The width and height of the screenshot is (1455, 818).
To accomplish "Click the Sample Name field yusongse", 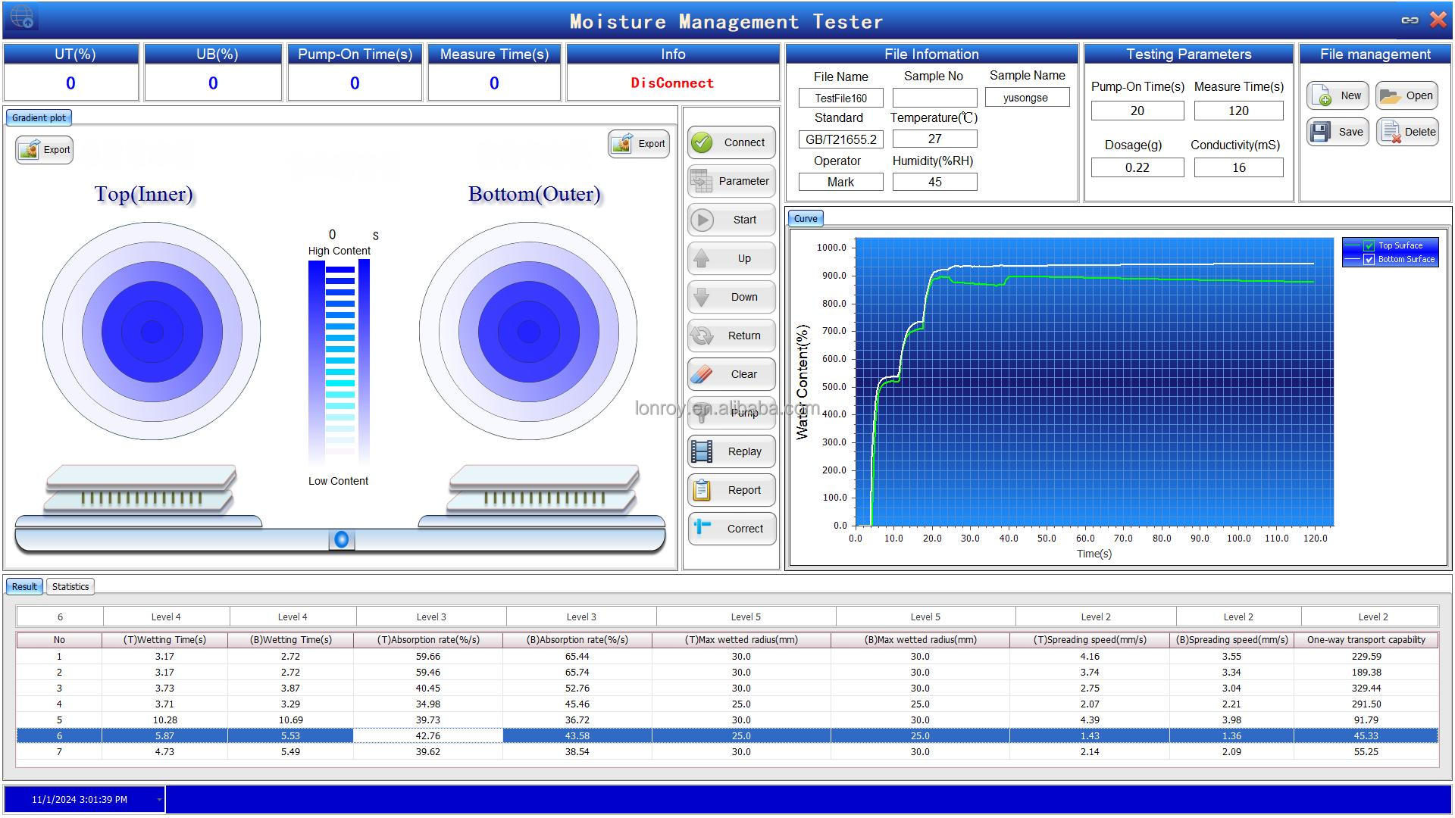I will (1027, 97).
